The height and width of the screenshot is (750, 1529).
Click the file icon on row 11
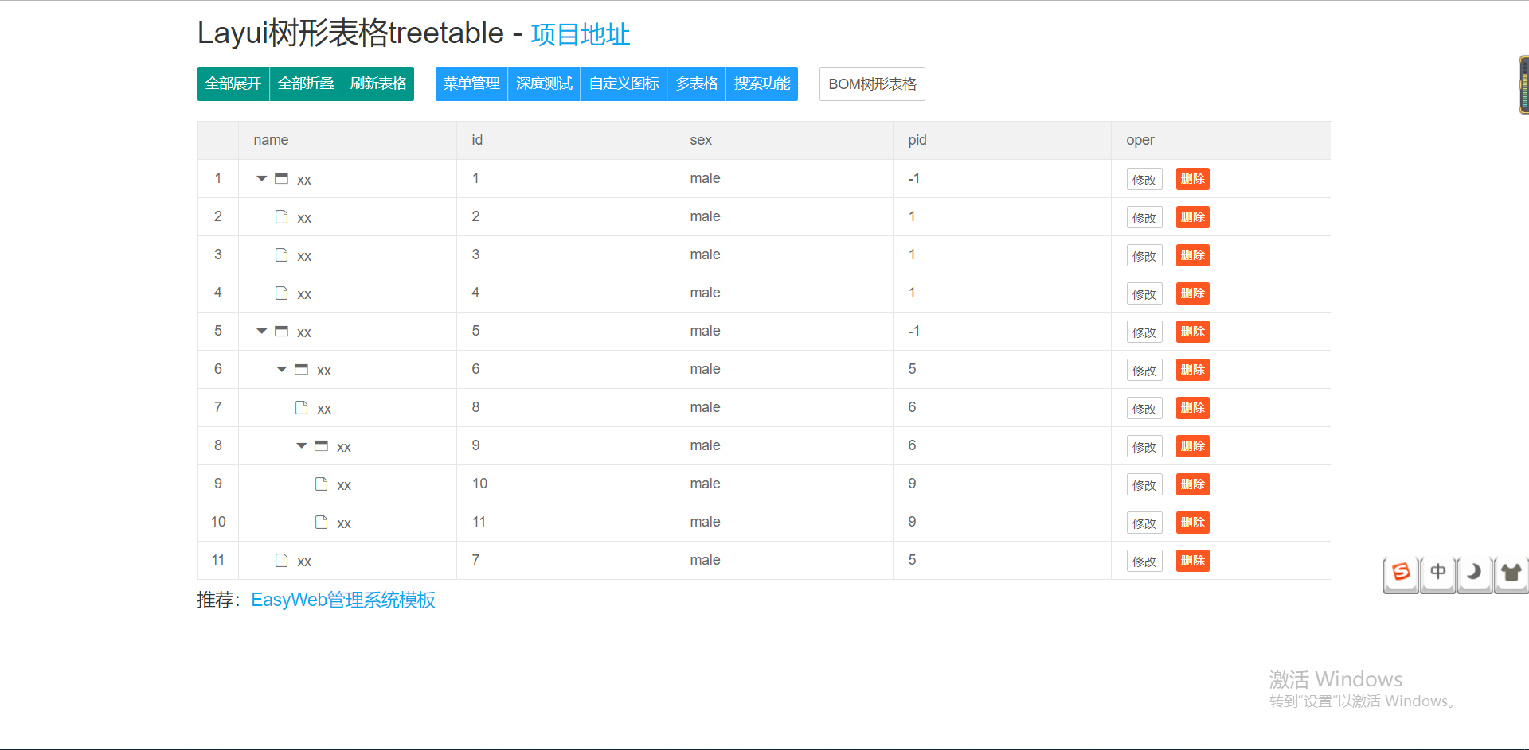[x=280, y=560]
